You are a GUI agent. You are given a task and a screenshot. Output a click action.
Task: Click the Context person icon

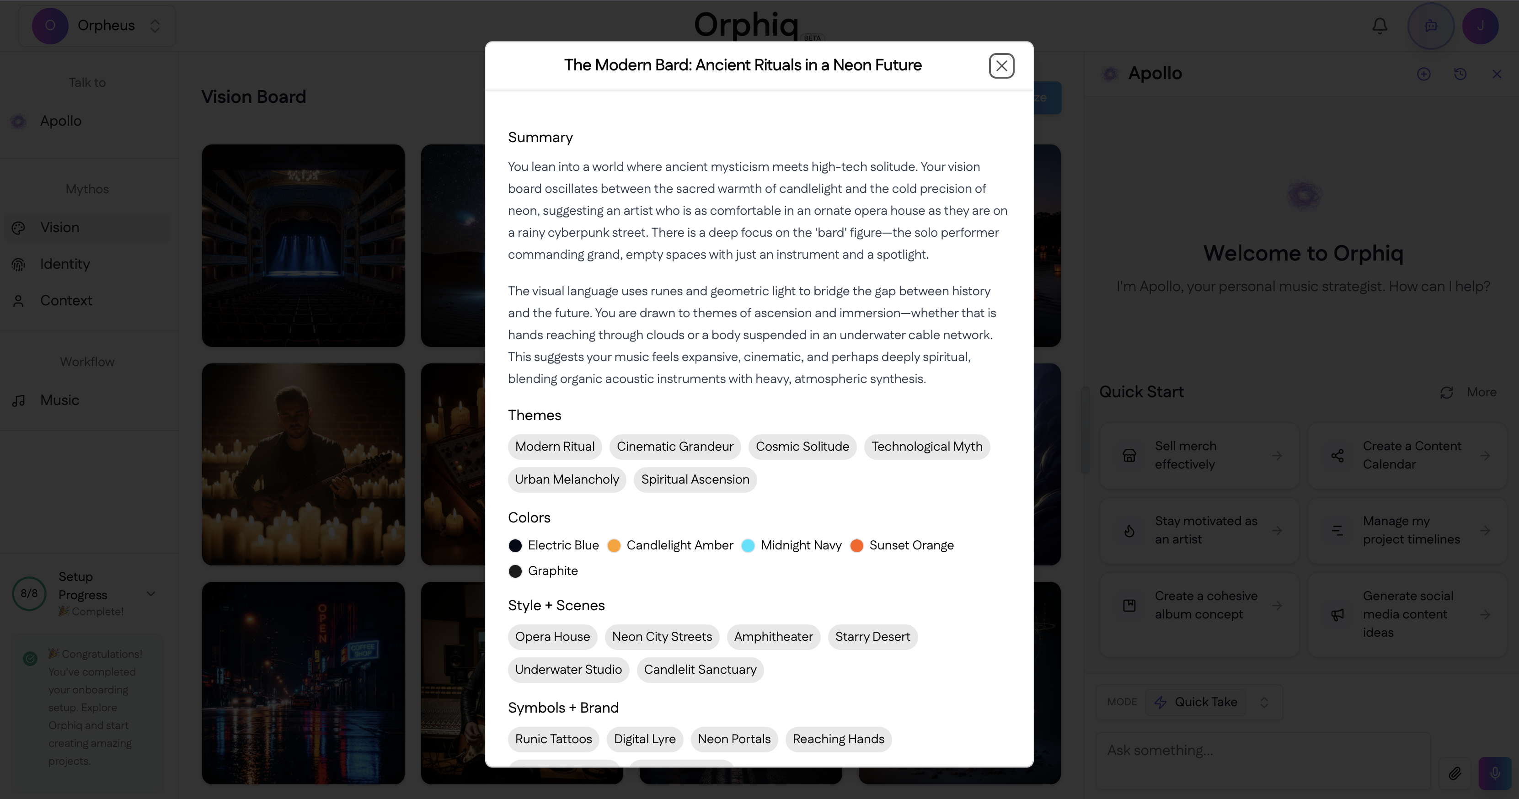(x=18, y=301)
